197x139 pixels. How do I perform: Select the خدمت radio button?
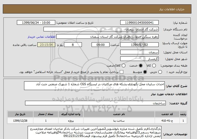141,66
